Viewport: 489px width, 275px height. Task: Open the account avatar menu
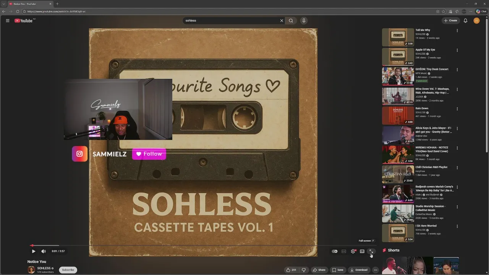(476, 21)
